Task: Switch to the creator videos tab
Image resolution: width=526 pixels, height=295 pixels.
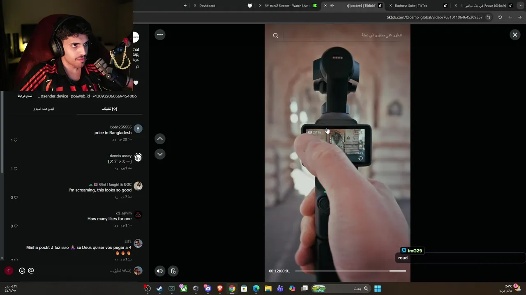Action: click(x=44, y=109)
